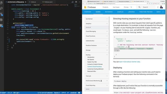Select the environment.onRequest.js tab
The height and width of the screenshot is (94, 167).
tap(16, 2)
